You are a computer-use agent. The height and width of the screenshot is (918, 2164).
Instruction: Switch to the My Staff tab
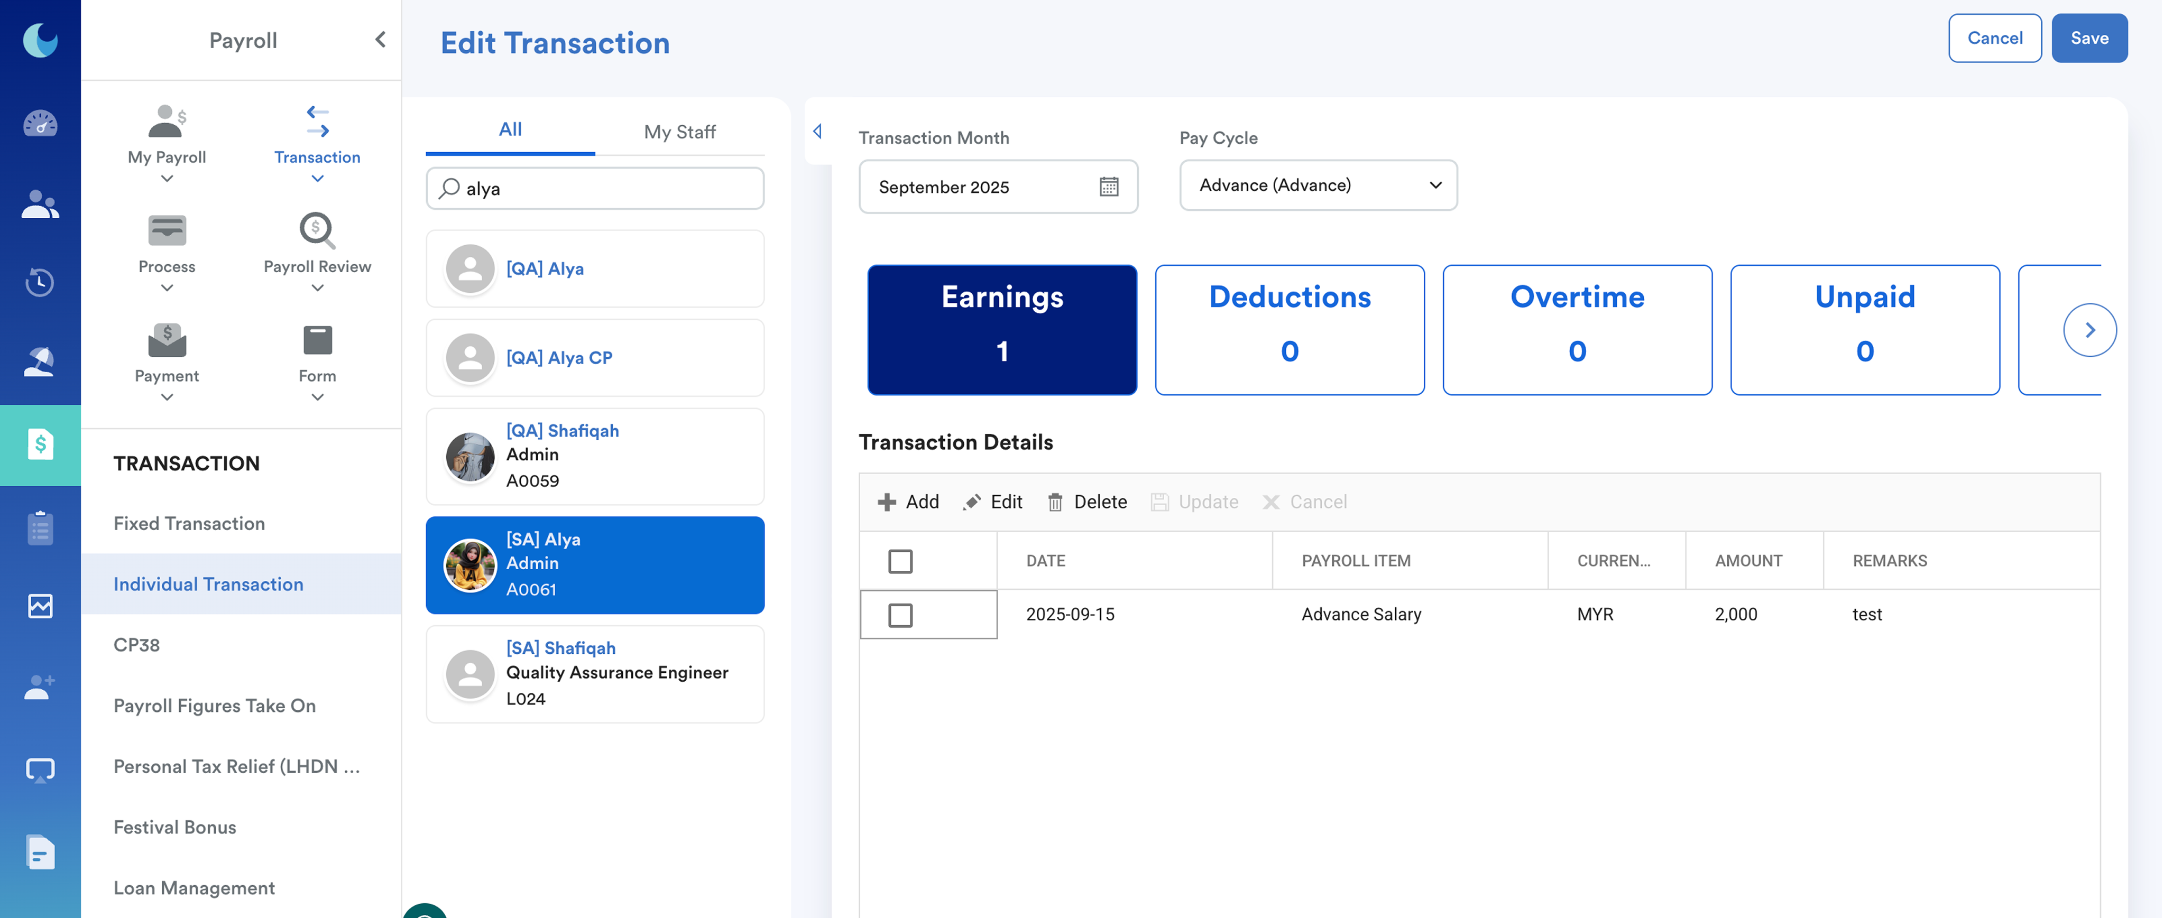point(679,131)
